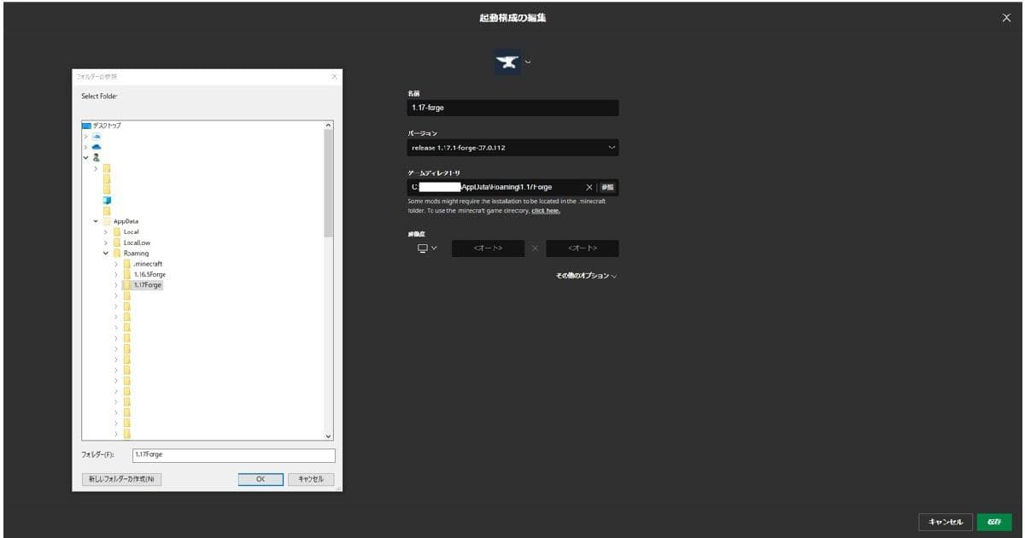Close the edit installation screen with X
This screenshot has height=538, width=1025.
point(1006,18)
